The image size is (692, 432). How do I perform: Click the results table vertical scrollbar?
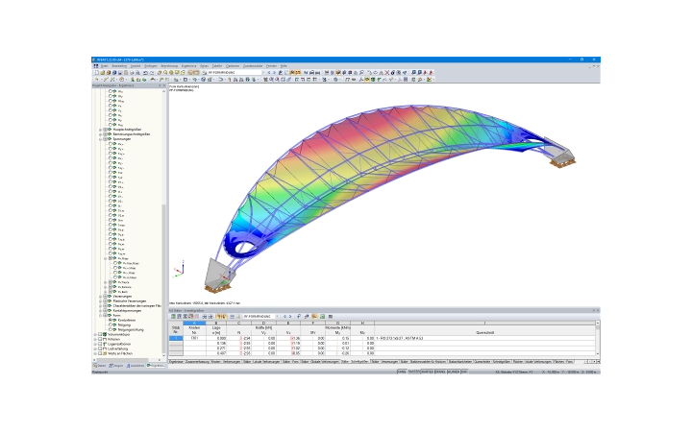point(598,339)
